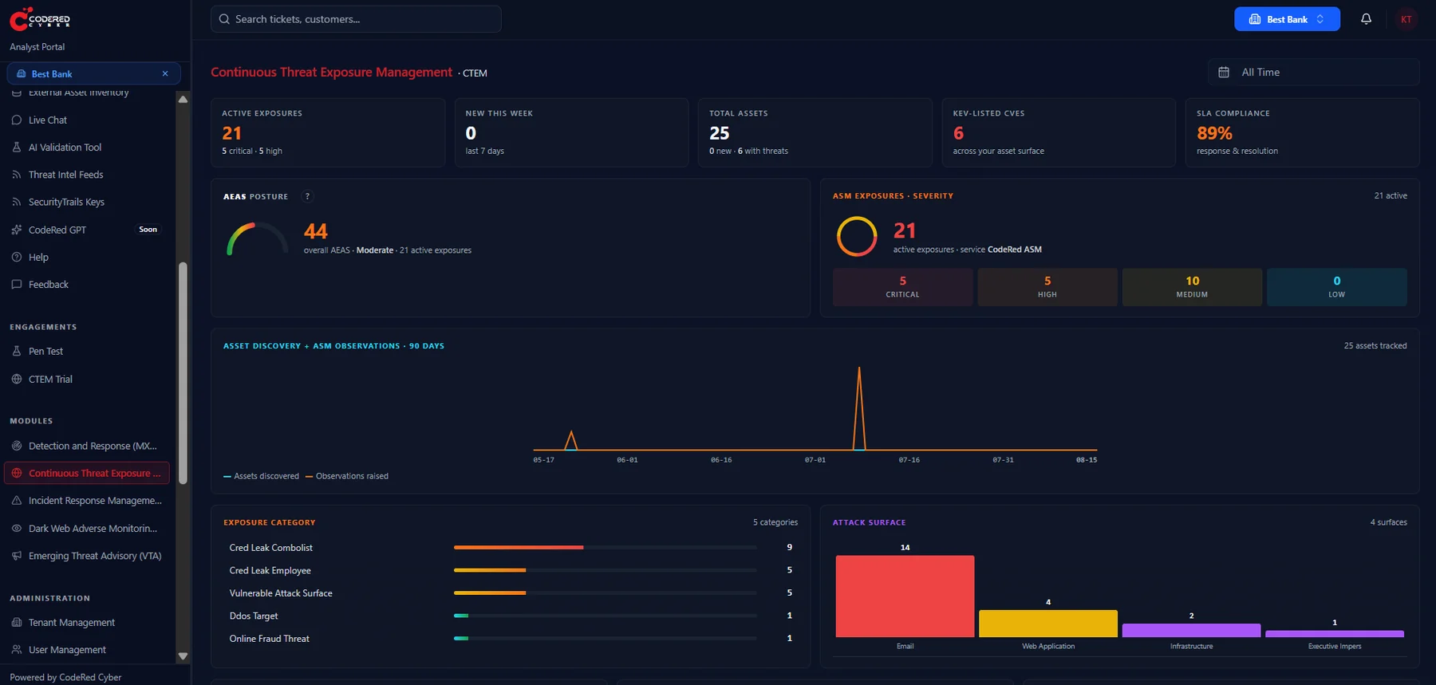Click the sidebar scrollbar down arrow
This screenshot has width=1436, height=685.
tap(183, 656)
